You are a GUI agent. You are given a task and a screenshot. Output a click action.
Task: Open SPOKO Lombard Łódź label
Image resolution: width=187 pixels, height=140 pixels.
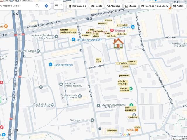(89, 40)
